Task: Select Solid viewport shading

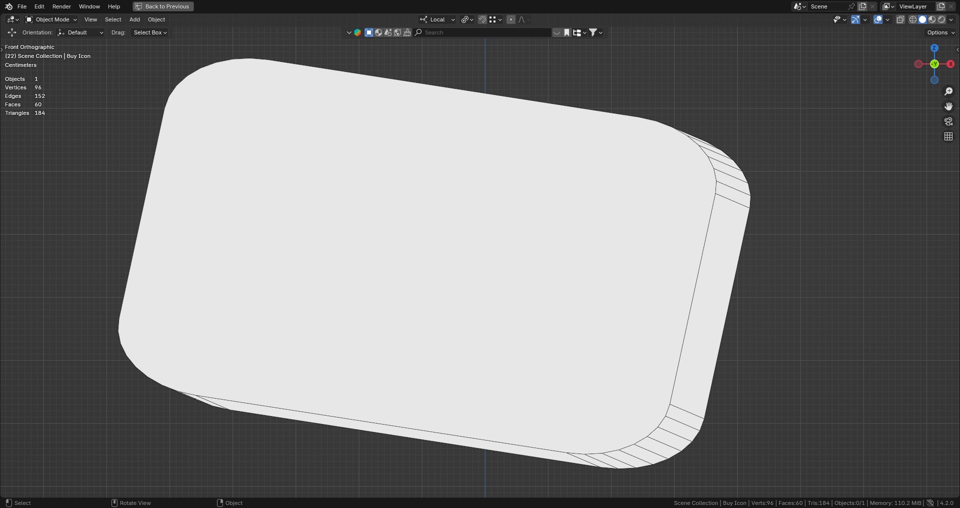Action: click(922, 19)
